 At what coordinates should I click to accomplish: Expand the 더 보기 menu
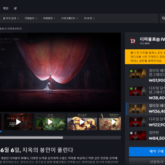(x=89, y=18)
